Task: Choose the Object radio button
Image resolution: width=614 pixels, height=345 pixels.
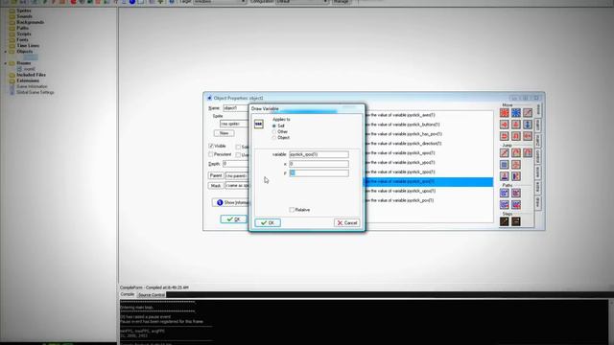Action: point(274,138)
